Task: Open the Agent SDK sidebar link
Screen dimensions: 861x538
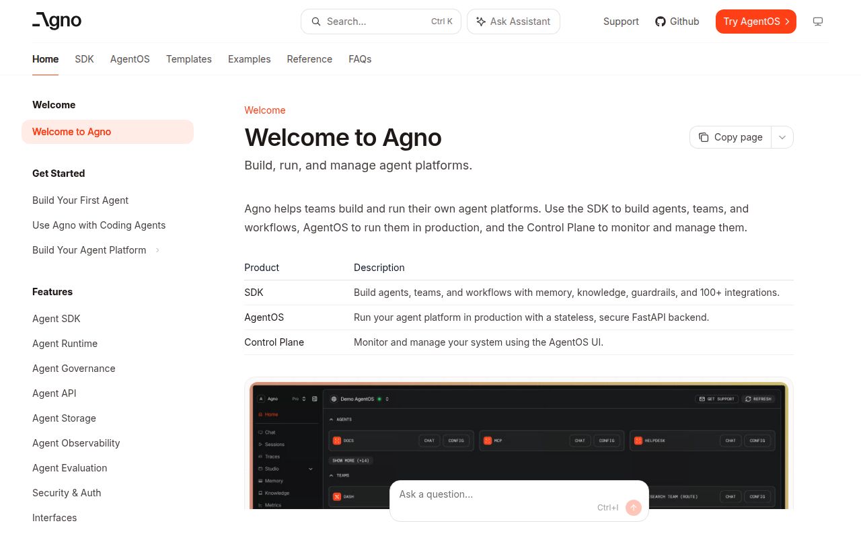Action: click(x=57, y=319)
